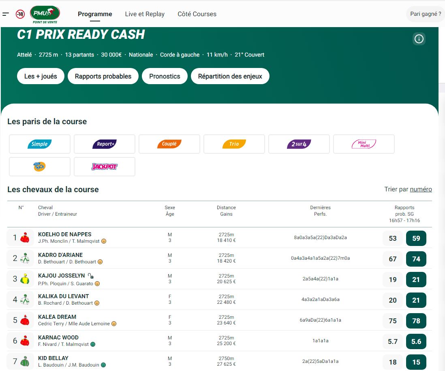The height and width of the screenshot is (371, 445).
Task: Click jockey silks icon for Koelho de Nappes
Action: point(25,237)
